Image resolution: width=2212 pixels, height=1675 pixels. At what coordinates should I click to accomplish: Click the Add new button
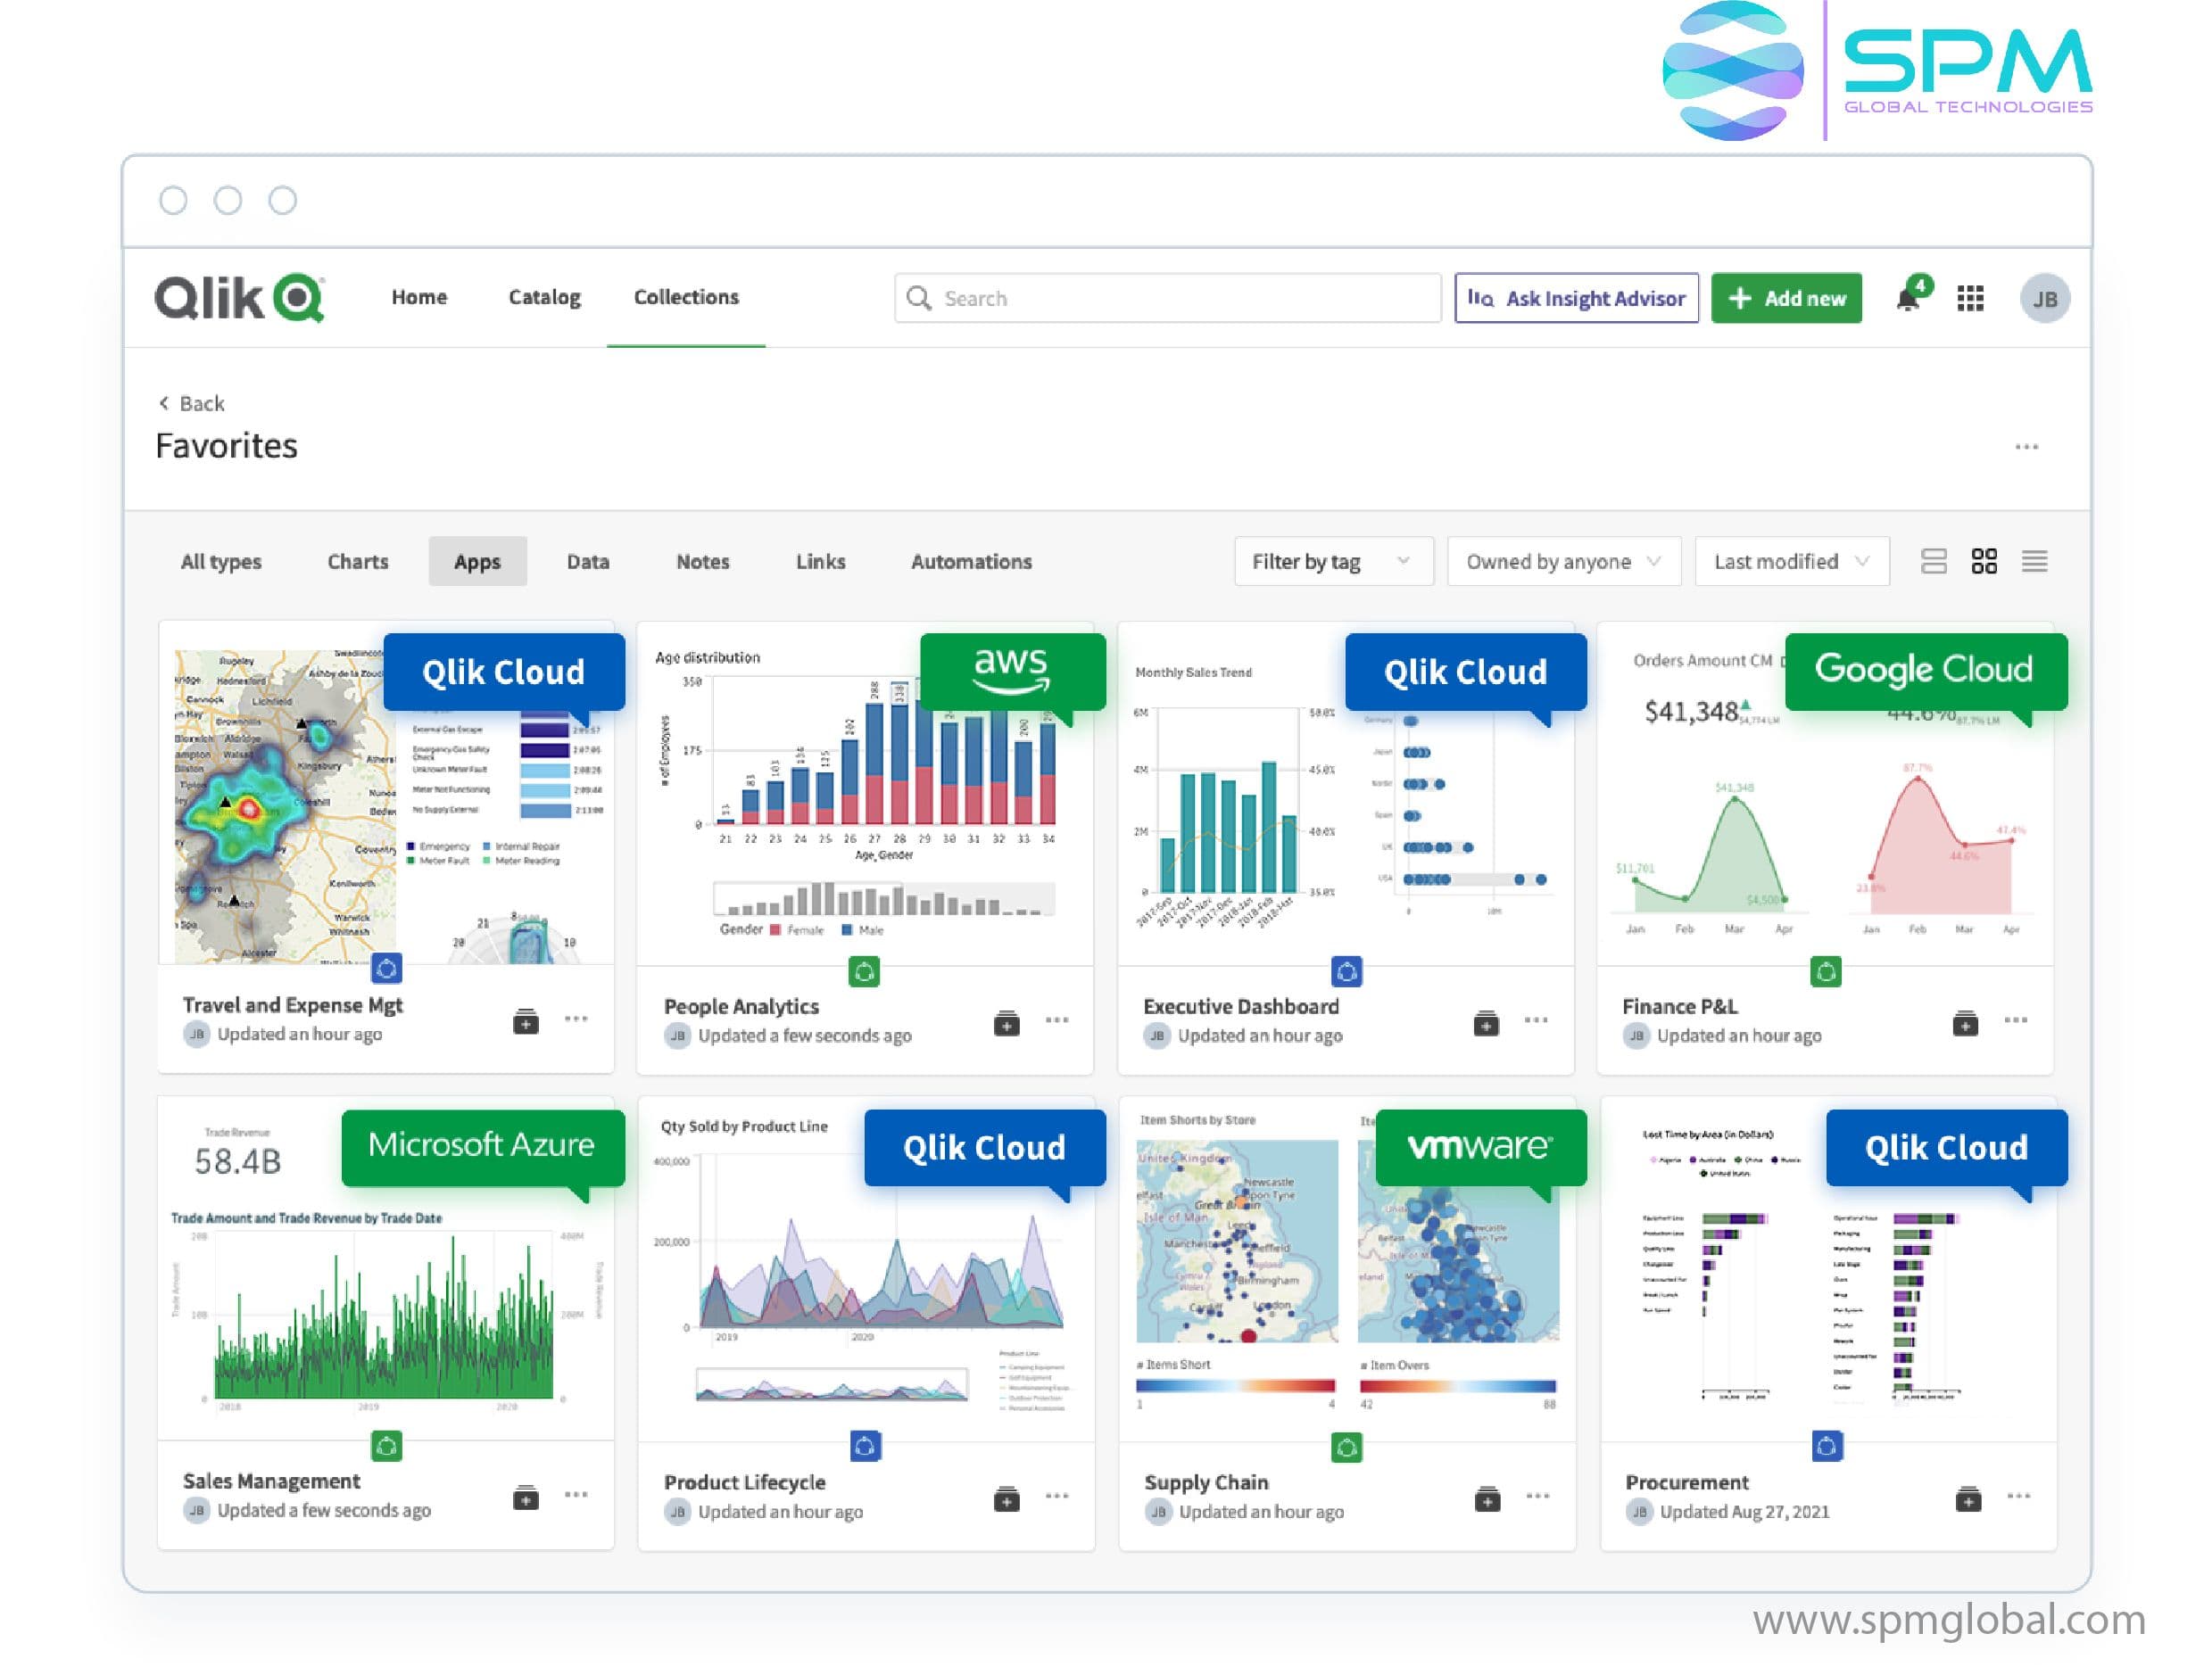(x=1786, y=298)
